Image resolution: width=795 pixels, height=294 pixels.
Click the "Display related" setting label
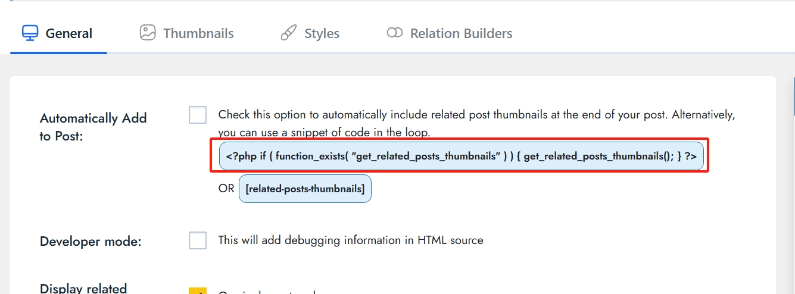[83, 288]
